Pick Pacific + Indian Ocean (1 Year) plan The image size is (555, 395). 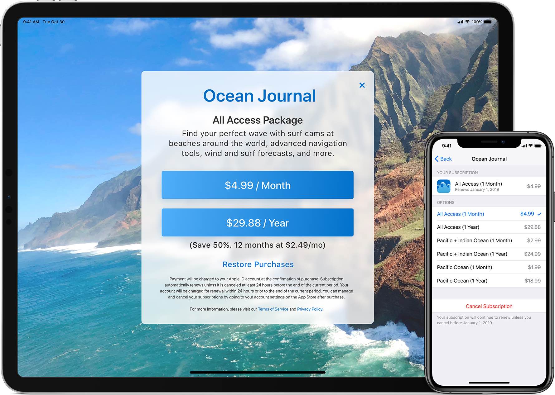coord(472,254)
